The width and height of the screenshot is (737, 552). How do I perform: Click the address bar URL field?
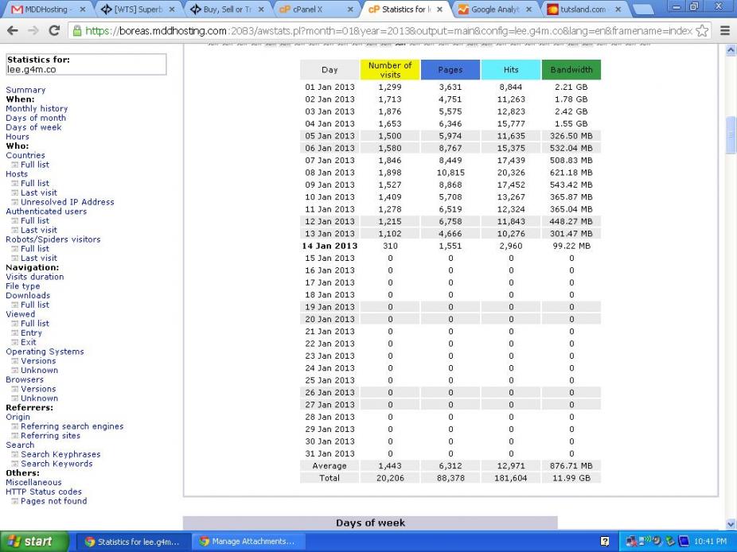tap(382, 30)
